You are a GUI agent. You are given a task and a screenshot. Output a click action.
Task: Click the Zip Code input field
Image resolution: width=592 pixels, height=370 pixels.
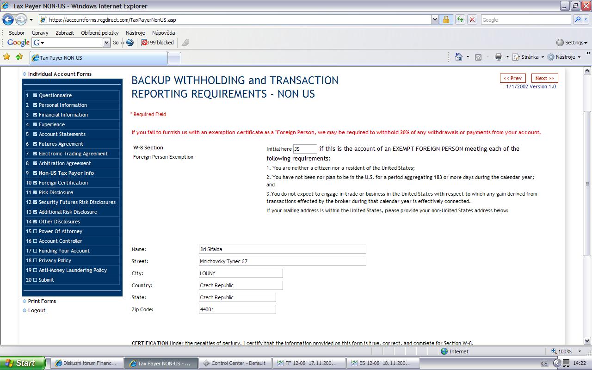point(237,309)
